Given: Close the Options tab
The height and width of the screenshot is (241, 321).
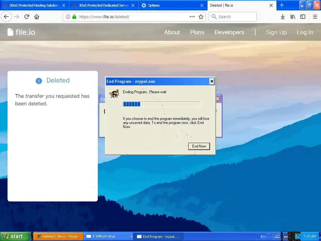Looking at the screenshot, I should point(202,5).
